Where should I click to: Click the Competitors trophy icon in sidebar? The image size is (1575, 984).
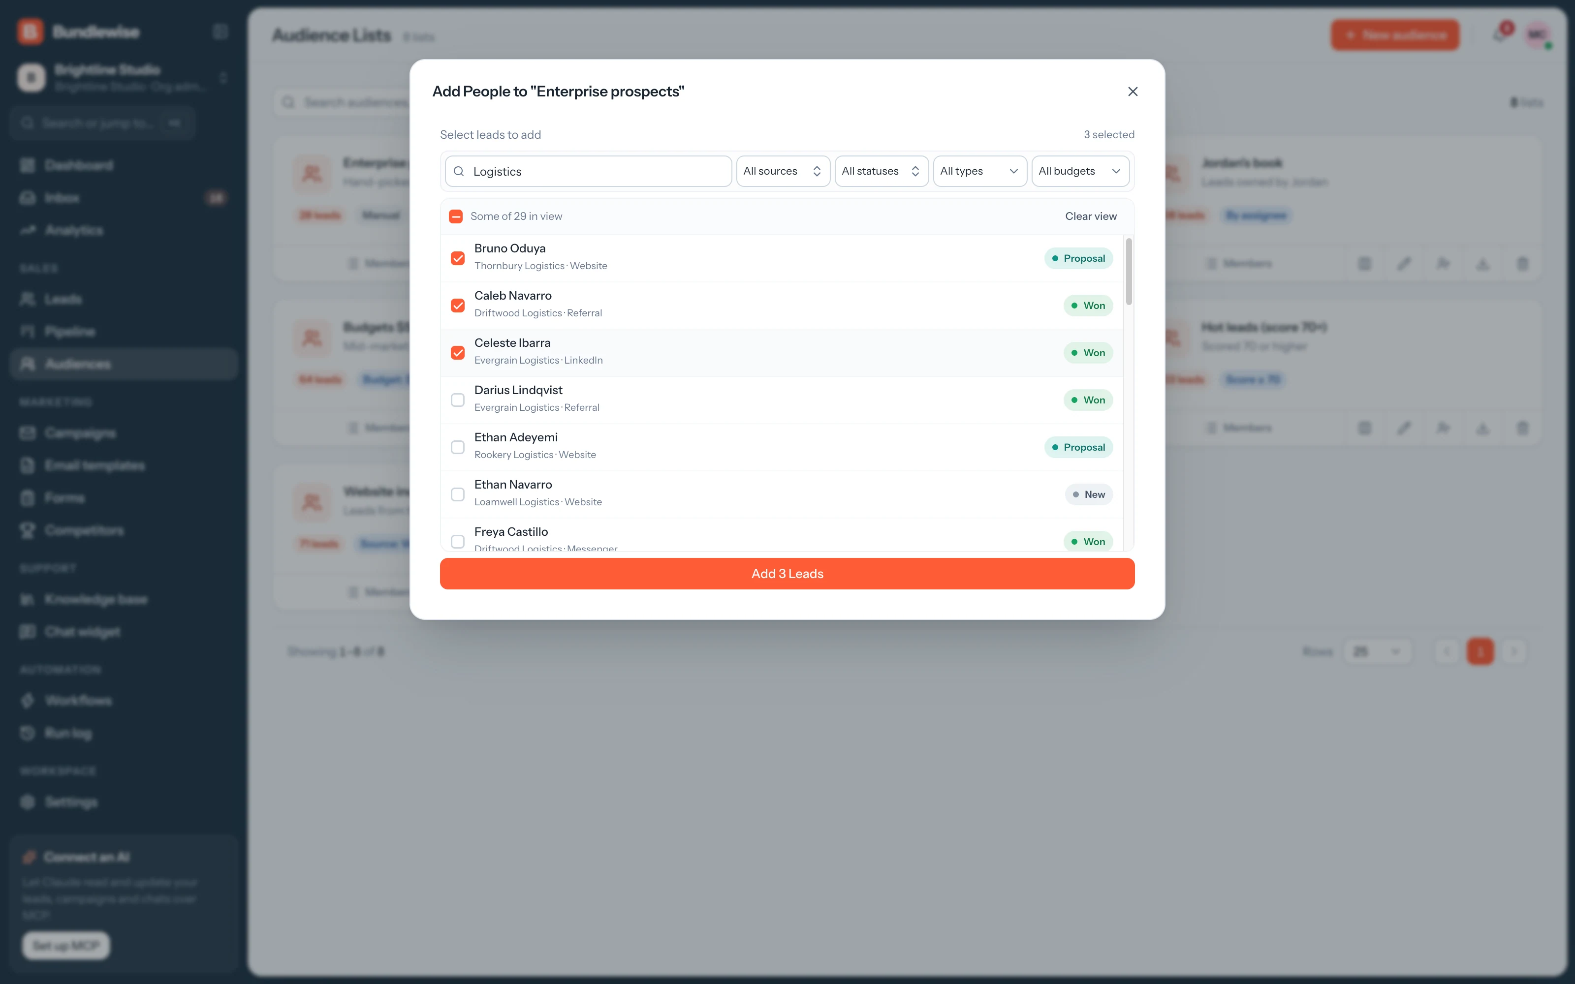click(x=28, y=531)
